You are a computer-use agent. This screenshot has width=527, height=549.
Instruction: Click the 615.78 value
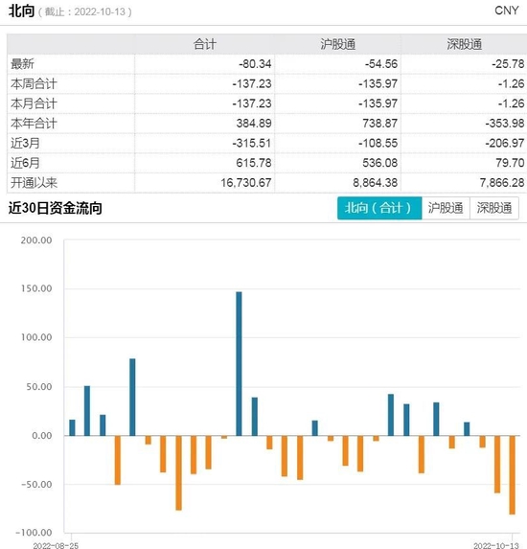[x=254, y=163]
